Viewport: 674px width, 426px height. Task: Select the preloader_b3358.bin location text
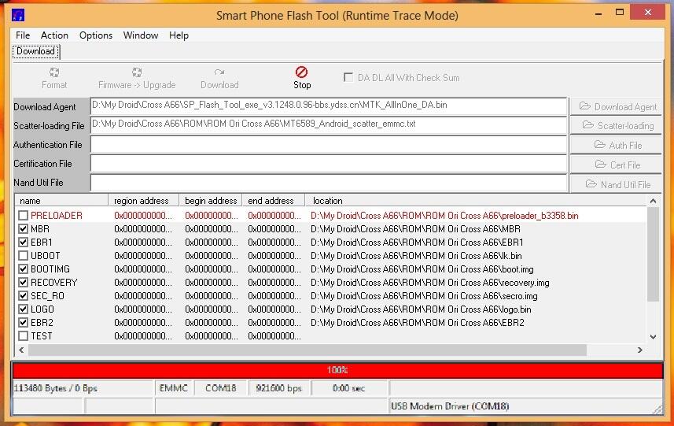pyautogui.click(x=444, y=215)
